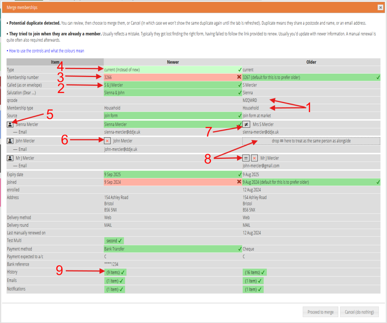Close the Merge memberships dialog

point(380,8)
